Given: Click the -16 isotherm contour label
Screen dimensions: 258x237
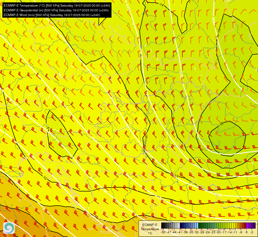Looking at the screenshot, I should (x=221, y=124).
